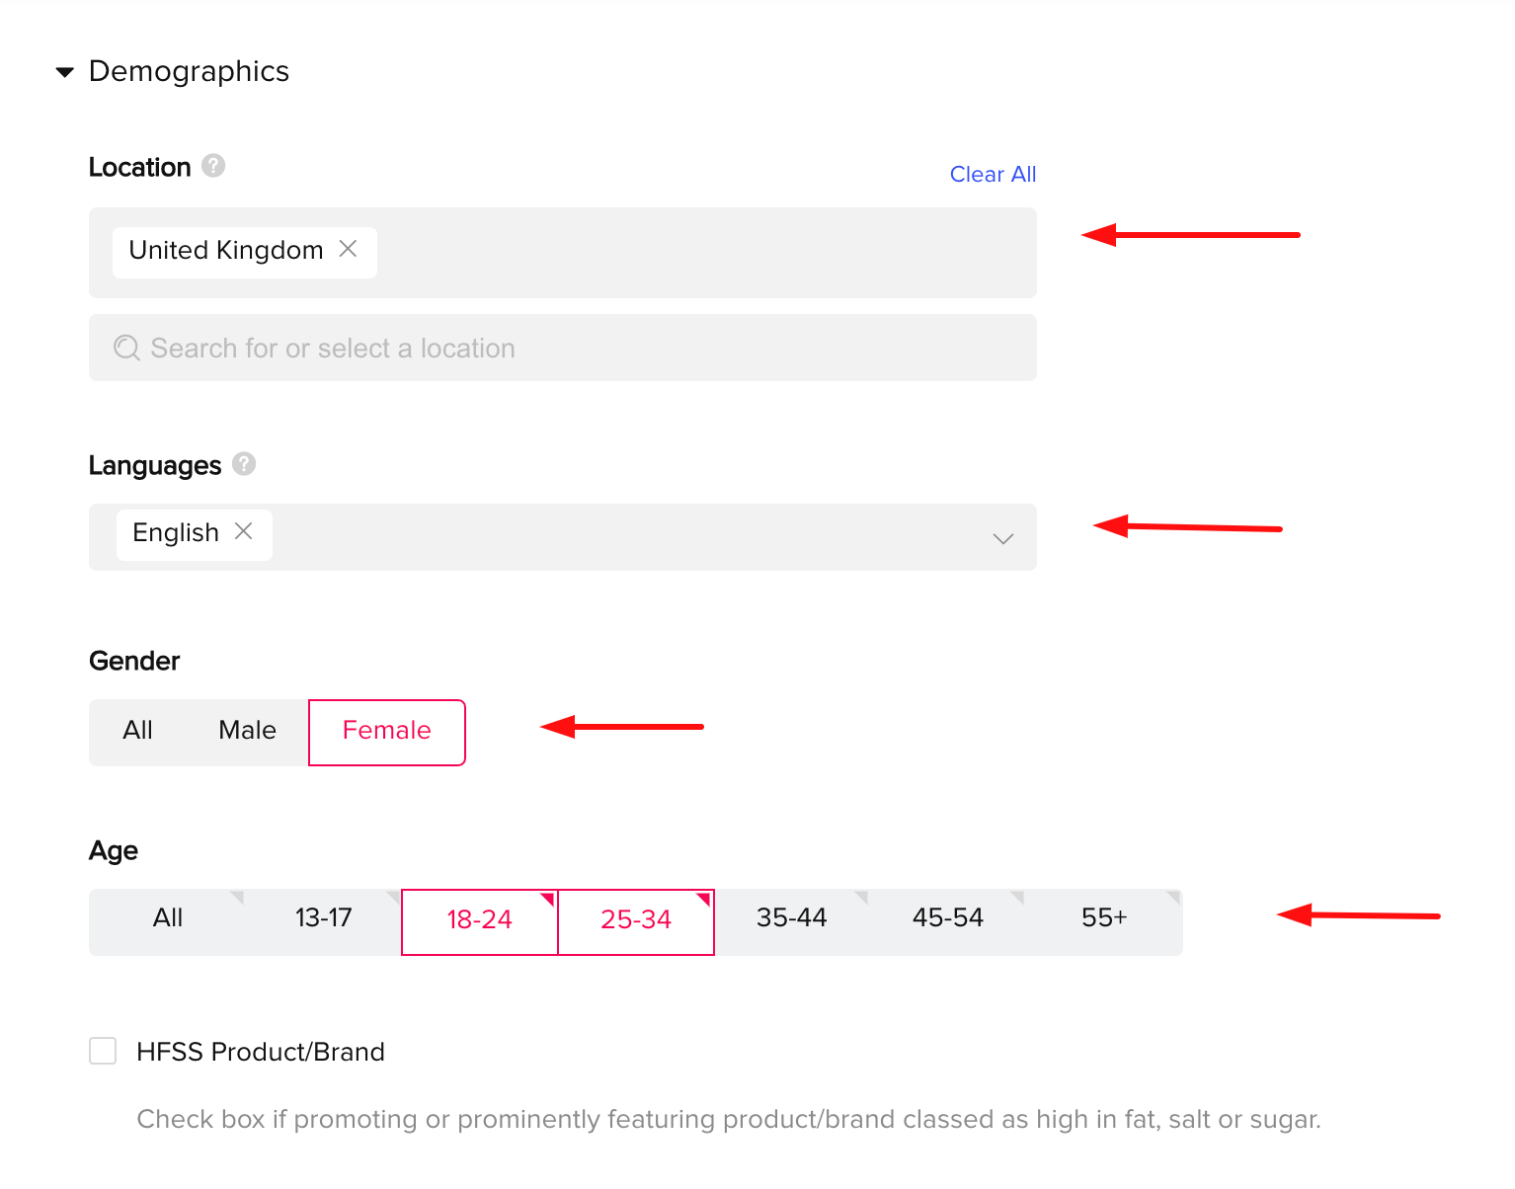Select All gender option

137,731
